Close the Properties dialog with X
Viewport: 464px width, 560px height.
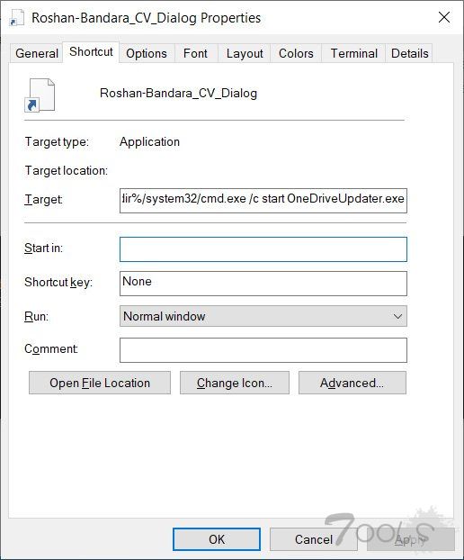[x=444, y=17]
